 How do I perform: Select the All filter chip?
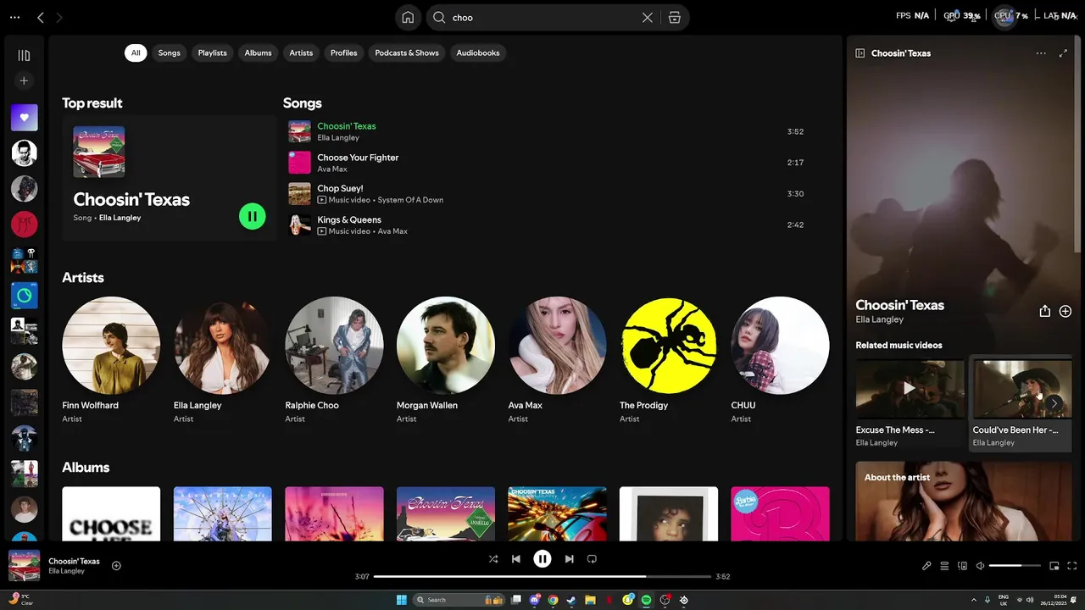tap(136, 53)
